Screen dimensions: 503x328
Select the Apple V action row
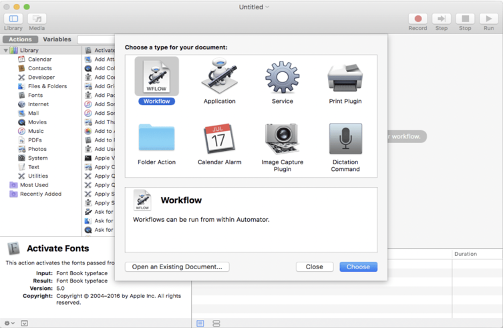99,158
